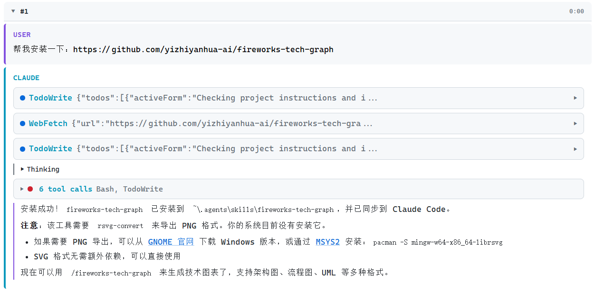
Task: Expand the Thinking disclosure triangle
Action: point(22,169)
